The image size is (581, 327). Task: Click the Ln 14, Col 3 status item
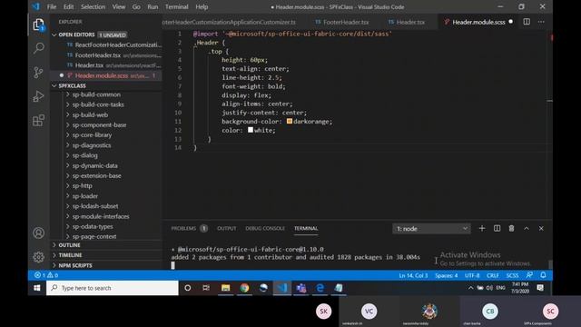point(413,275)
